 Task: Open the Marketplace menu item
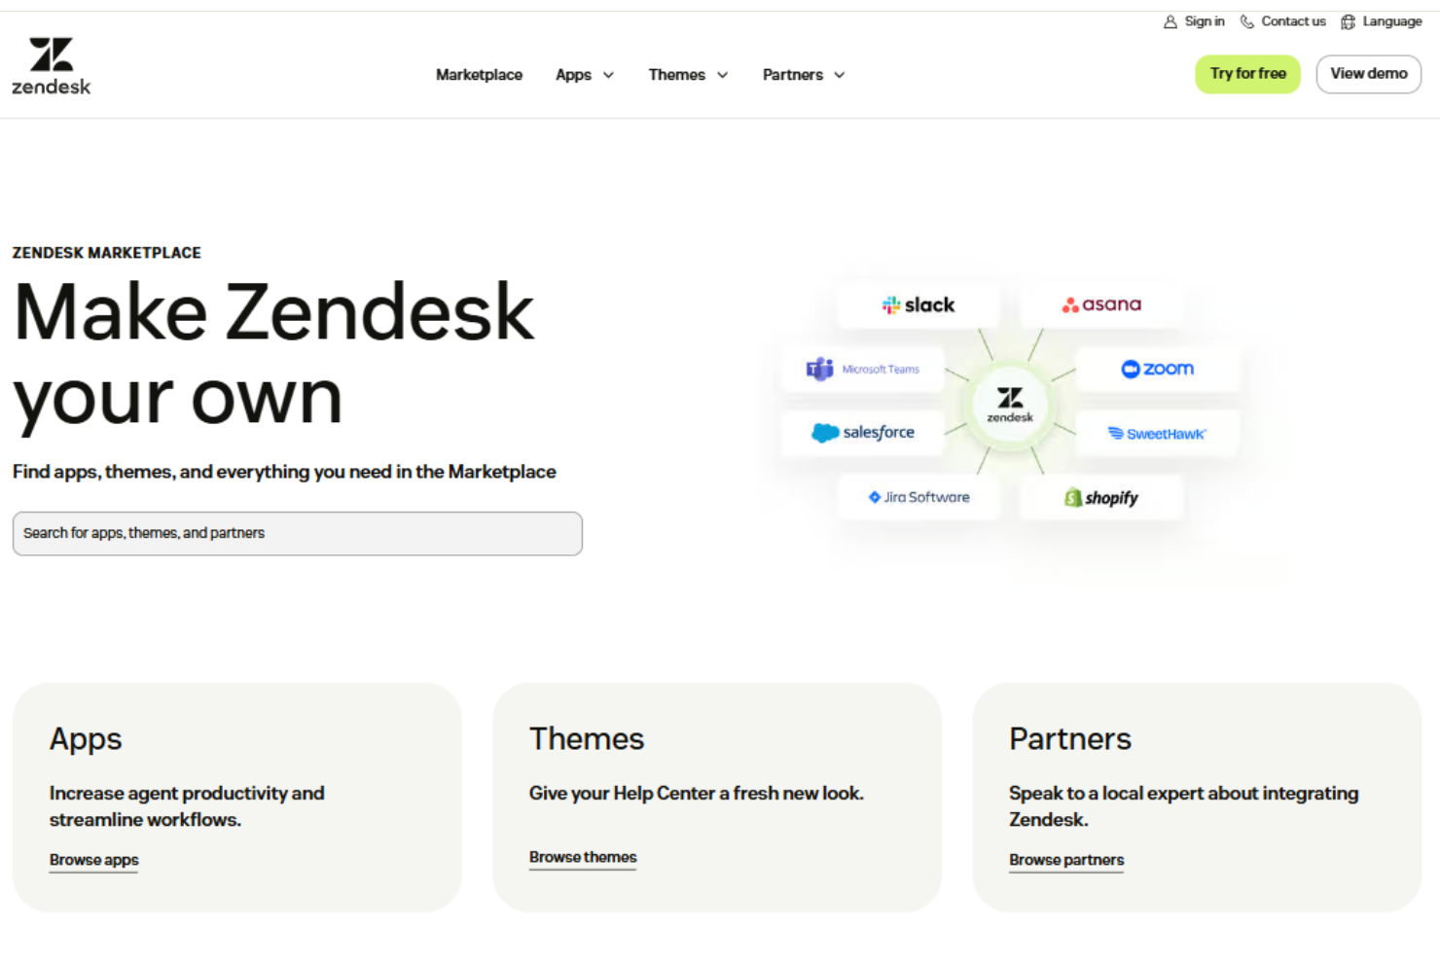(x=479, y=74)
